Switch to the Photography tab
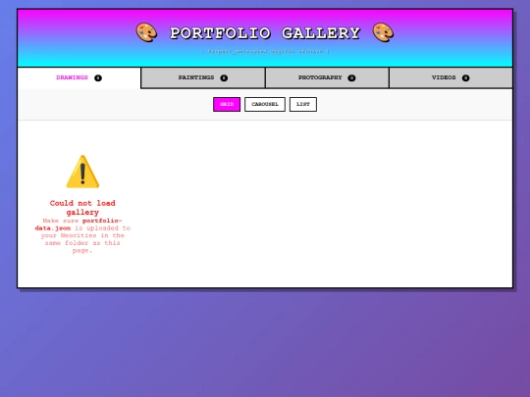The height and width of the screenshot is (397, 530). click(x=327, y=78)
